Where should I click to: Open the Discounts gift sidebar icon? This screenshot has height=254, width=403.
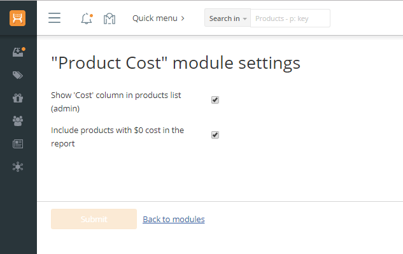[18, 98]
